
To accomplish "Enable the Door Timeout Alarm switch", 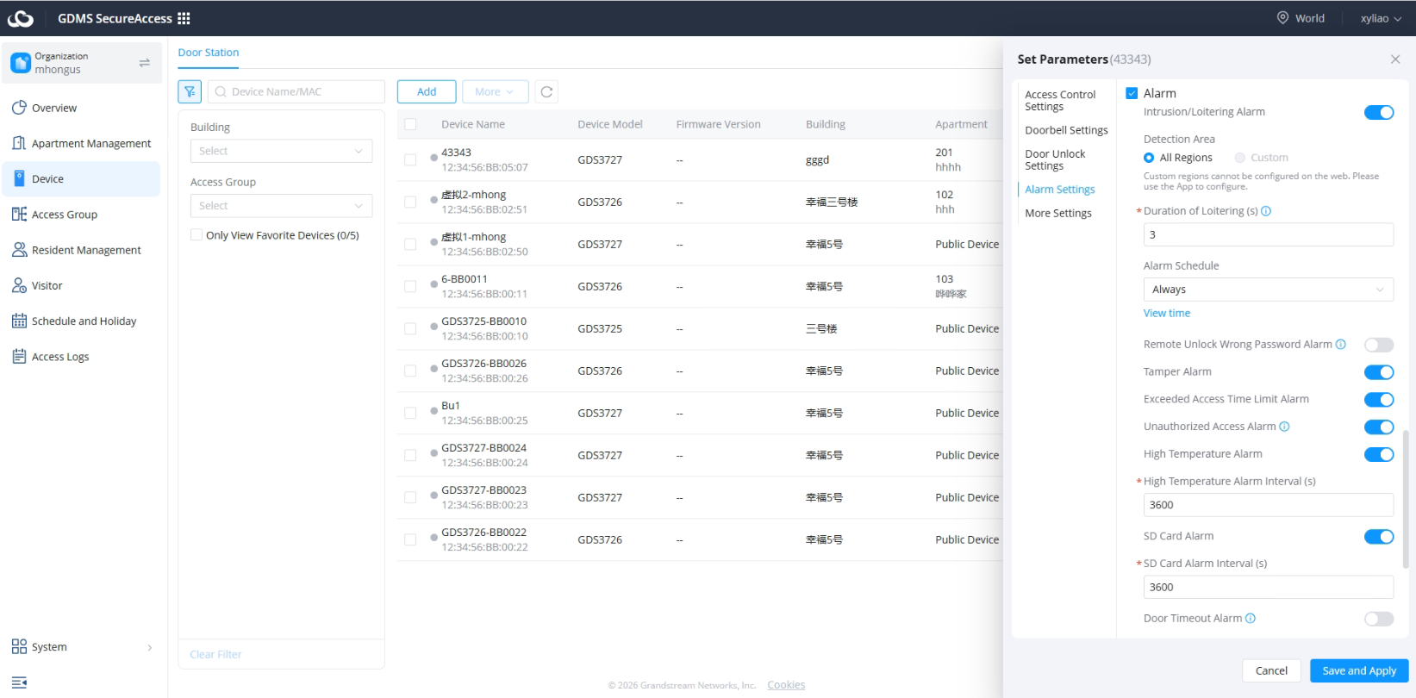I will (x=1379, y=619).
